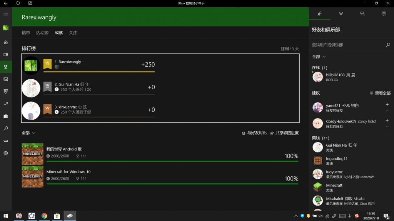Viewport: 394px width, 221px height.
Task: Select the 成就 tab
Action: [x=58, y=33]
